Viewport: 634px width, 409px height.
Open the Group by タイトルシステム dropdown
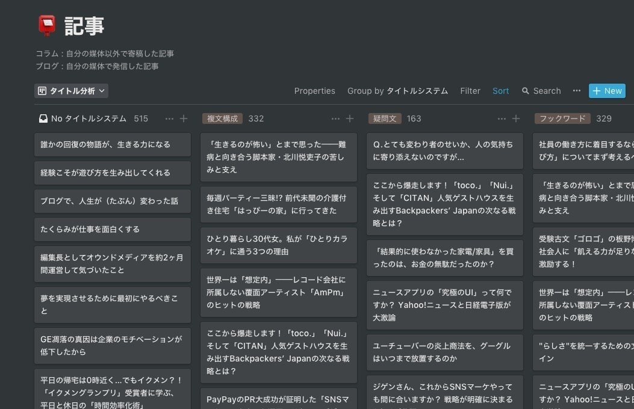click(x=399, y=91)
